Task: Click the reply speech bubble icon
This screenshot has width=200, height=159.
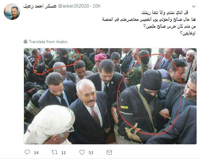Action: pos(27,152)
